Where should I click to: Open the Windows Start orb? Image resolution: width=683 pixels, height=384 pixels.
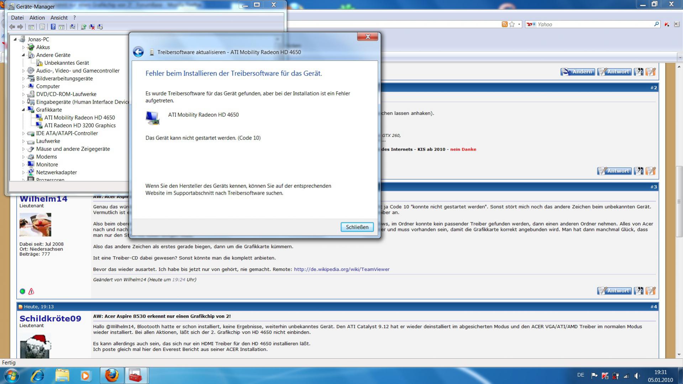point(11,376)
